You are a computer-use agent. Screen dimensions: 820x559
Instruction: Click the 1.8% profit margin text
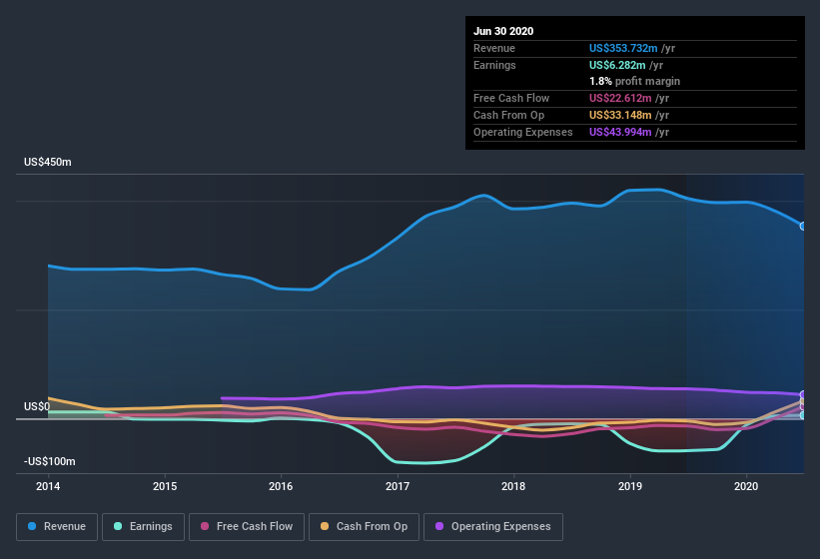pyautogui.click(x=635, y=81)
